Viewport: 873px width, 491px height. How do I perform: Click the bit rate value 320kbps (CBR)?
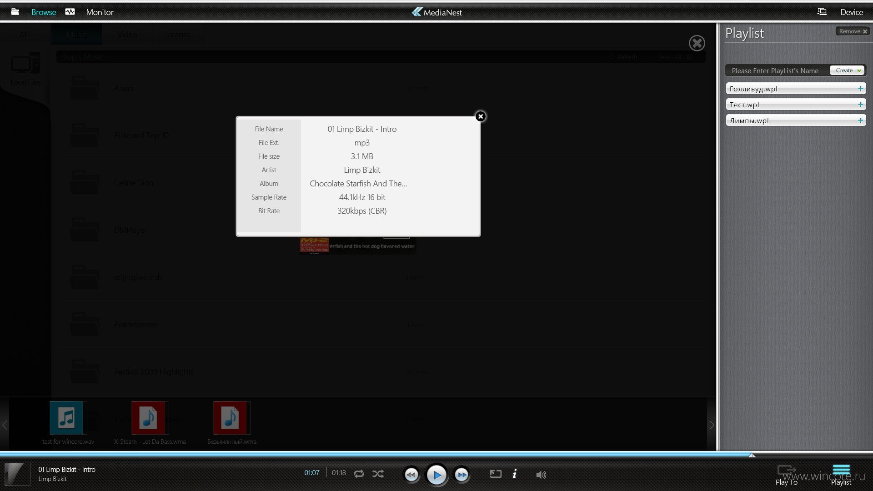pyautogui.click(x=362, y=211)
